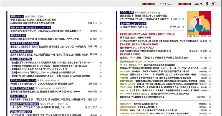Image resolution: width=222 pixels, height=116 pixels.
Task: Select 中東ナウ column
Action: click(x=124, y=91)
